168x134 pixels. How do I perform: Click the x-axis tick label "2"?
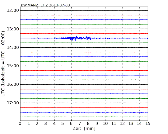37,124
